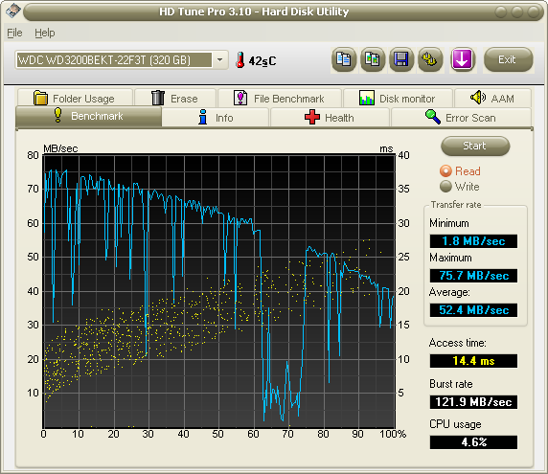Click the purple download arrow icon
Screen dimensions: 548x474
[462, 59]
